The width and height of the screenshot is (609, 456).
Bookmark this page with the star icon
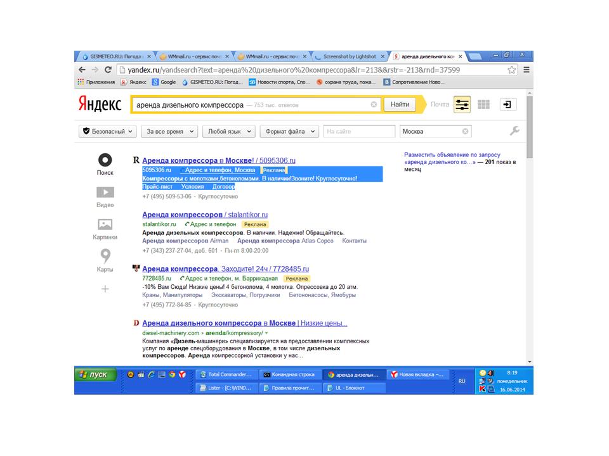coord(511,70)
